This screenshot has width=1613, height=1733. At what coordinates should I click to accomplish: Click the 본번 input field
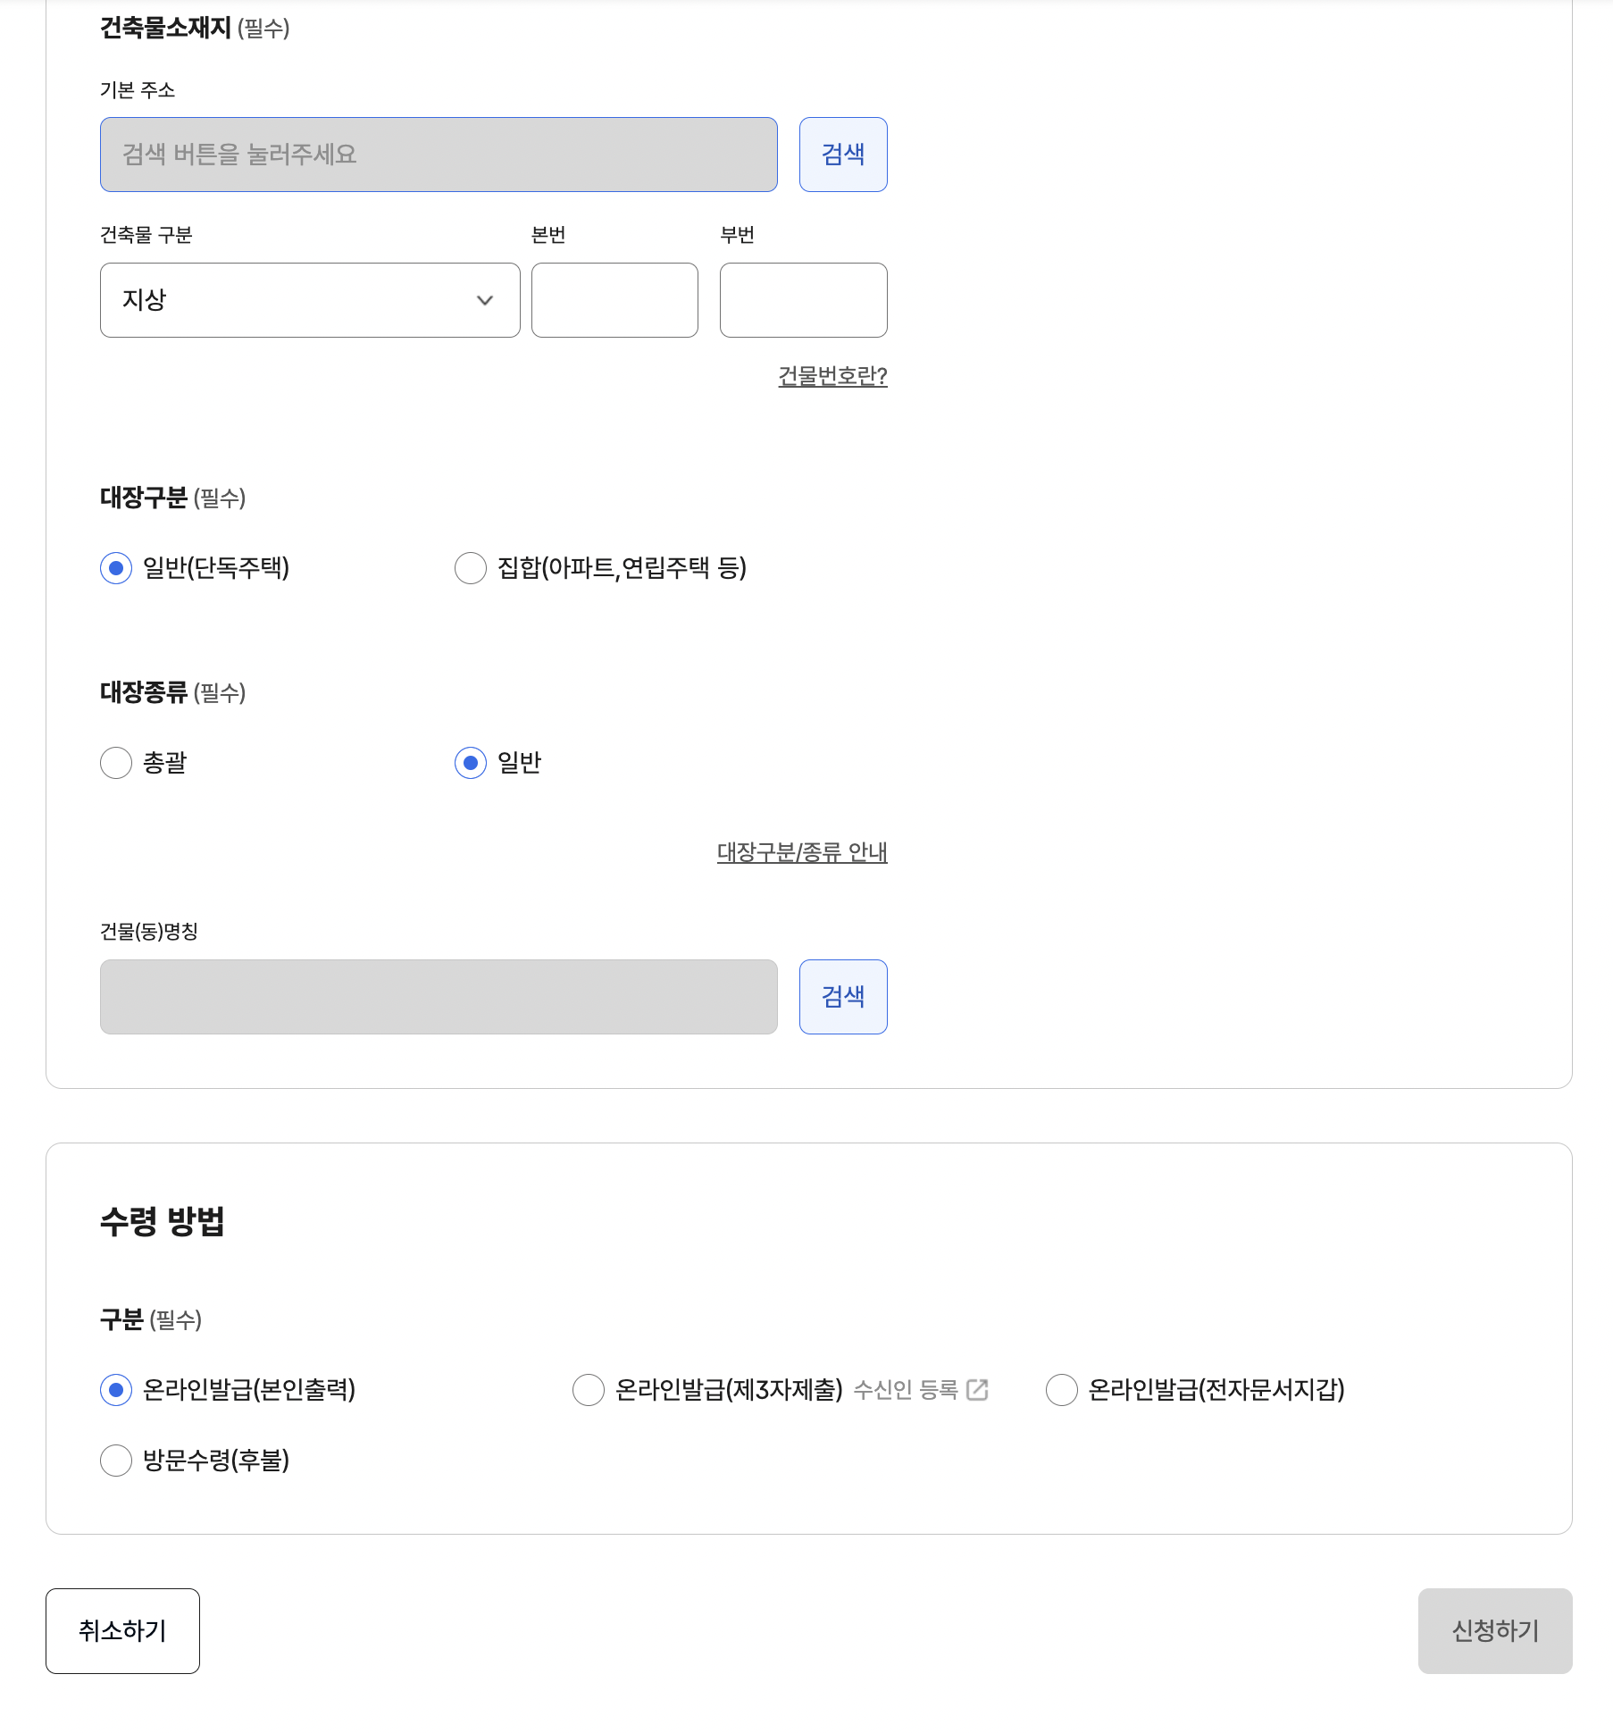coord(614,300)
